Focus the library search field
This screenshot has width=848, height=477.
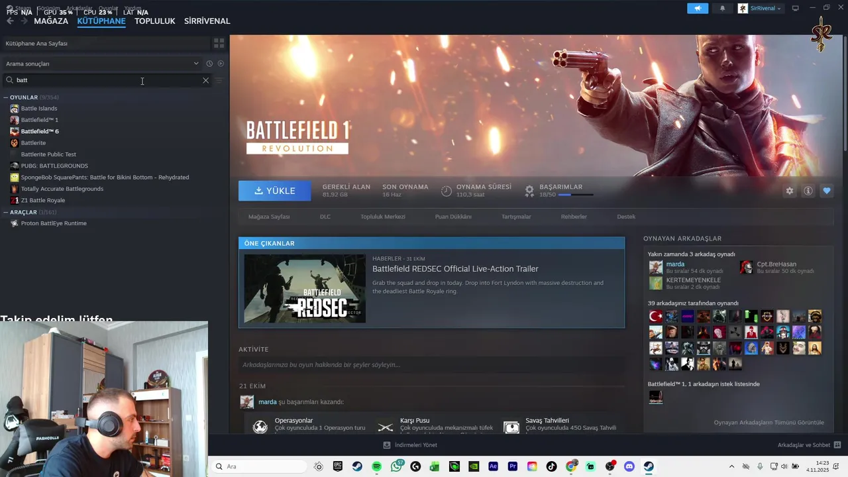click(106, 80)
